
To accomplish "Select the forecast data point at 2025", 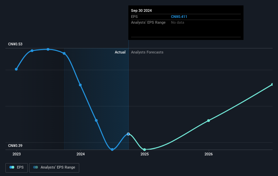I will point(145,150).
